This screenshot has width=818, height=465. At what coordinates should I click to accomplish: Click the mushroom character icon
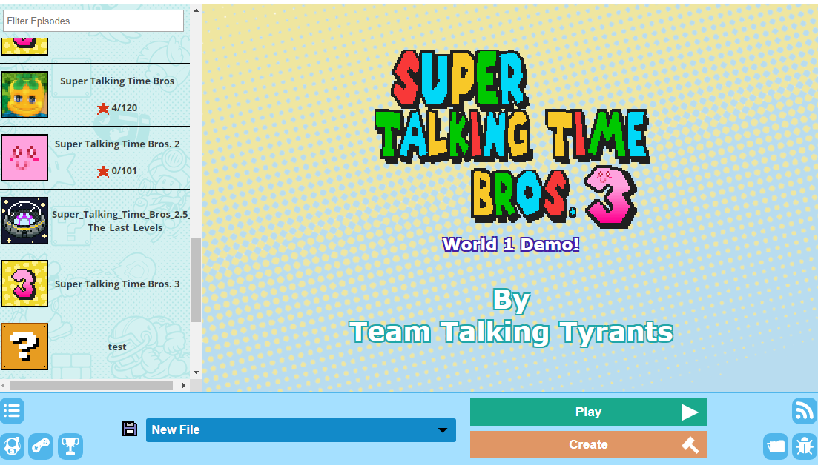pos(12,446)
